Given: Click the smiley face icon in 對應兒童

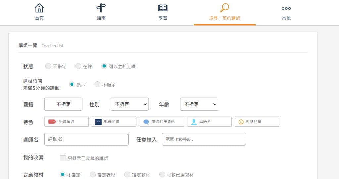Looking at the screenshot, I should point(241,122).
